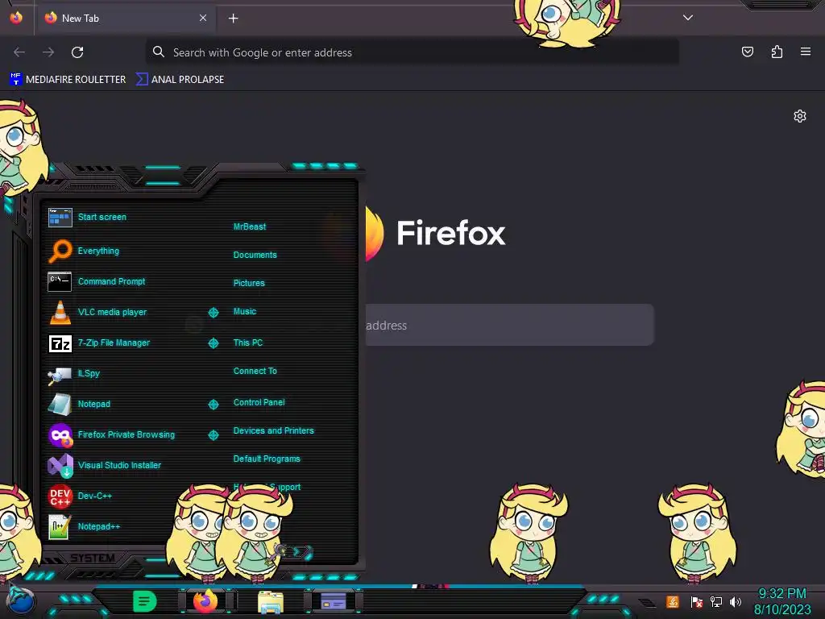Screen dimensions: 825x619
Task: Open list all tabs dropdown chevron
Action: click(x=688, y=18)
